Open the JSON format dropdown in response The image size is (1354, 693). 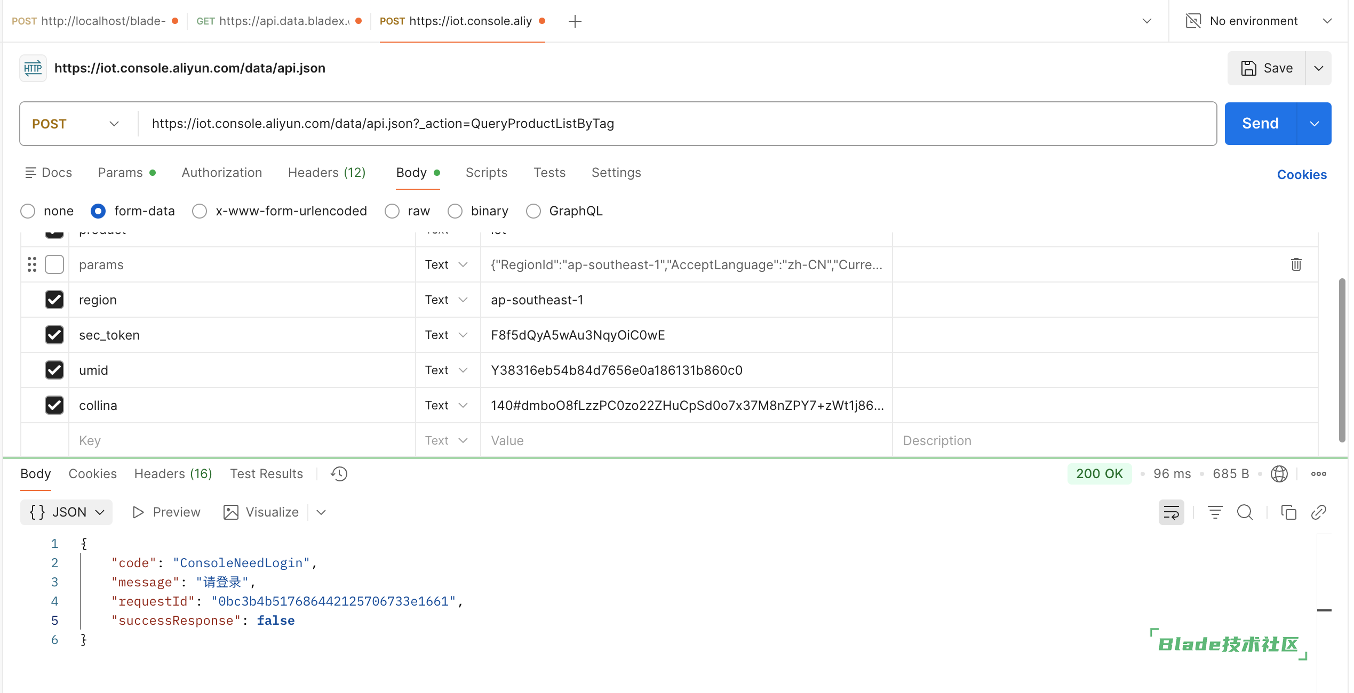pyautogui.click(x=67, y=512)
